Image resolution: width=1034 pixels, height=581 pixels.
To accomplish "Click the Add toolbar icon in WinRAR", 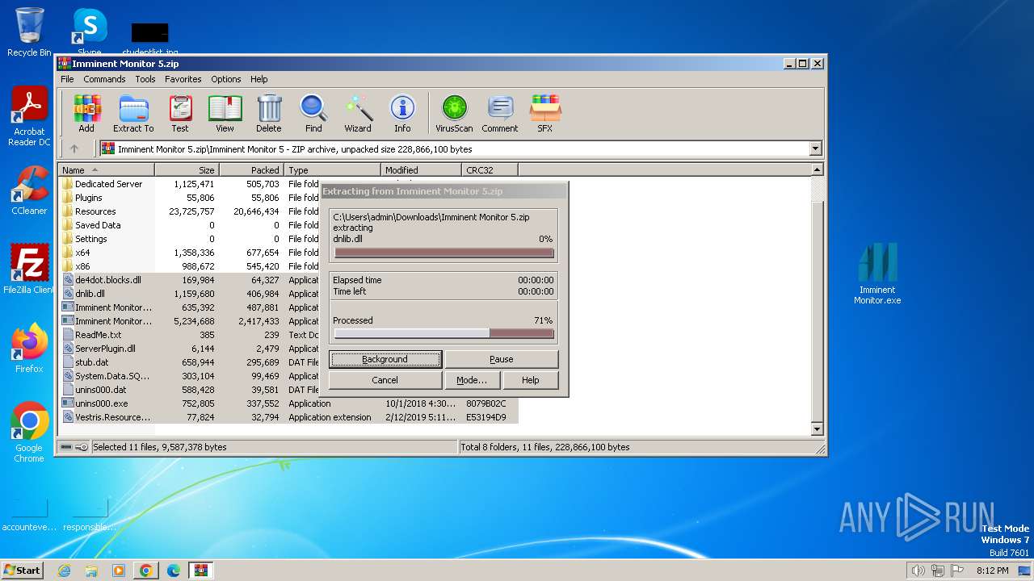I will (x=86, y=114).
